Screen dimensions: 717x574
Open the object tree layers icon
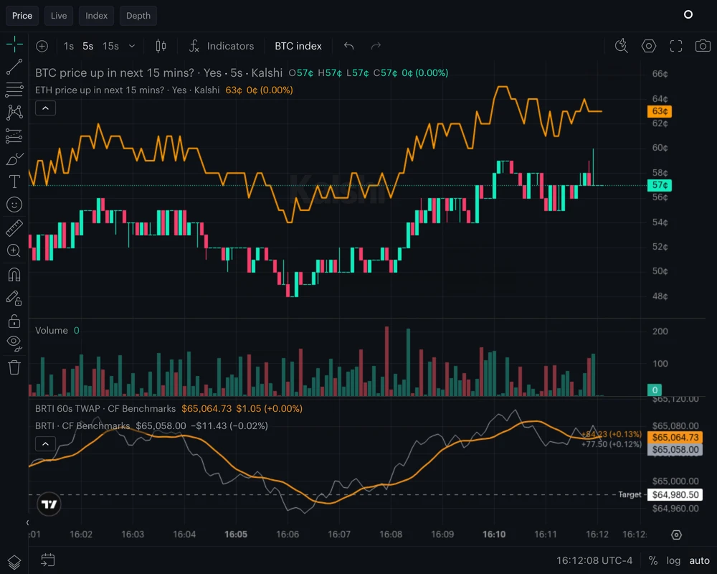click(x=14, y=562)
